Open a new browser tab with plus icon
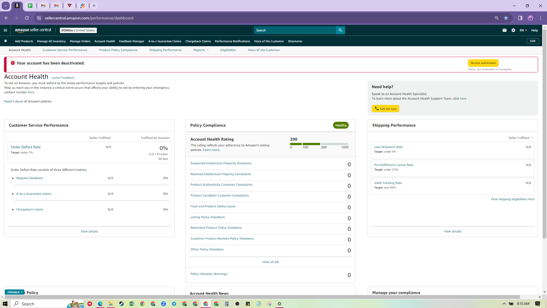Screen dimensions: 547x308 point(94,6)
